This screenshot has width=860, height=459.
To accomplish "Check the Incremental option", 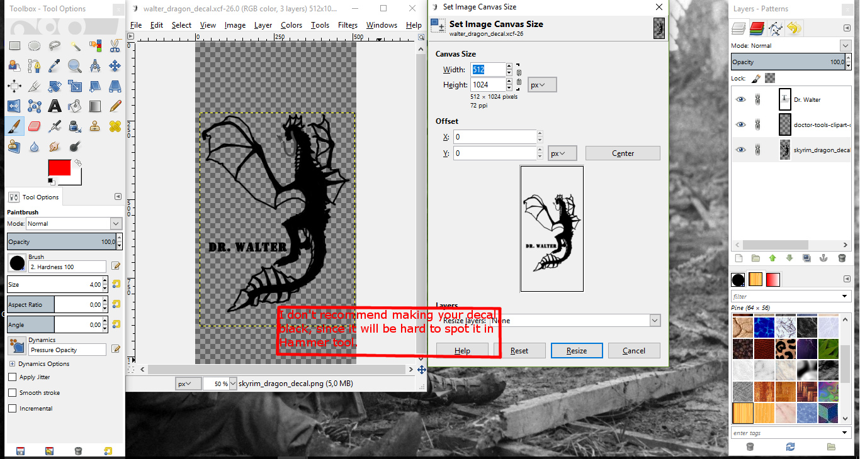I will coord(12,409).
